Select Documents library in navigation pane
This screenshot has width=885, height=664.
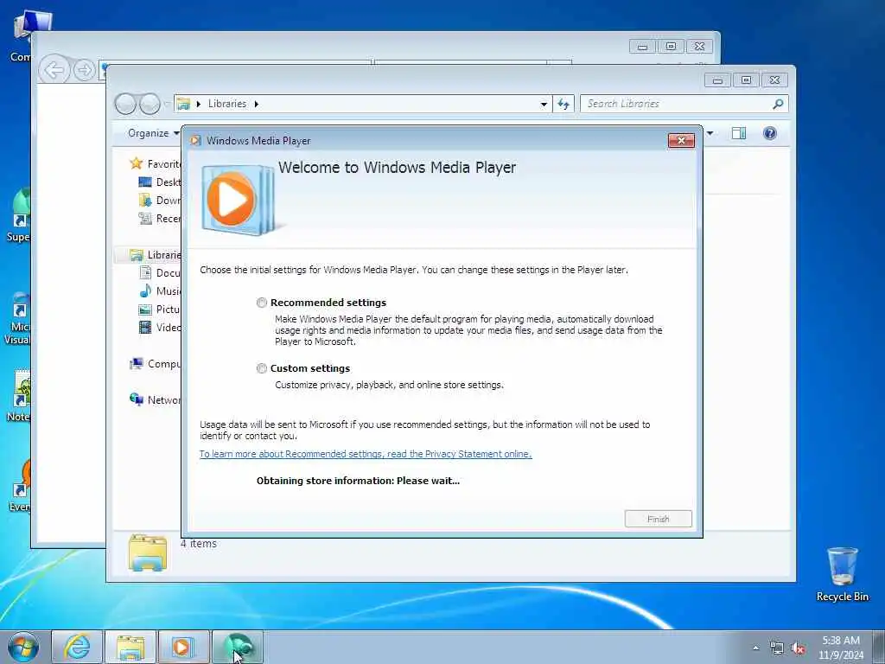[x=160, y=273]
